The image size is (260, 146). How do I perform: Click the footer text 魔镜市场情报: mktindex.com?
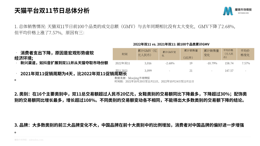point(29,140)
